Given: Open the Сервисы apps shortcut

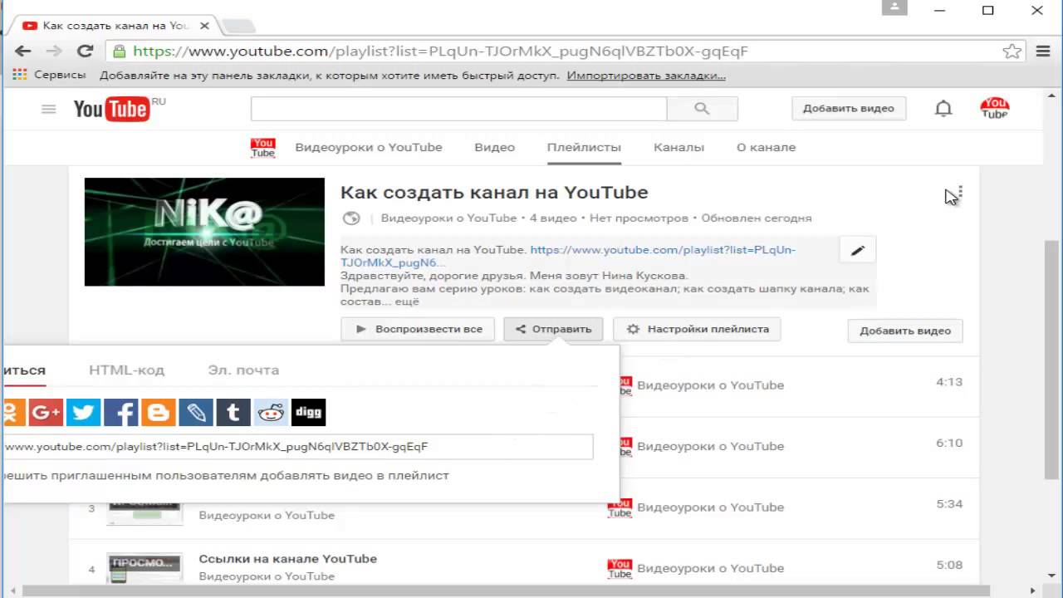Looking at the screenshot, I should [x=49, y=75].
